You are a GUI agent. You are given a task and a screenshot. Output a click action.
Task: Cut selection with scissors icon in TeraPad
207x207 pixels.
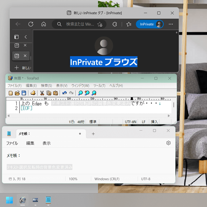coord(42,93)
